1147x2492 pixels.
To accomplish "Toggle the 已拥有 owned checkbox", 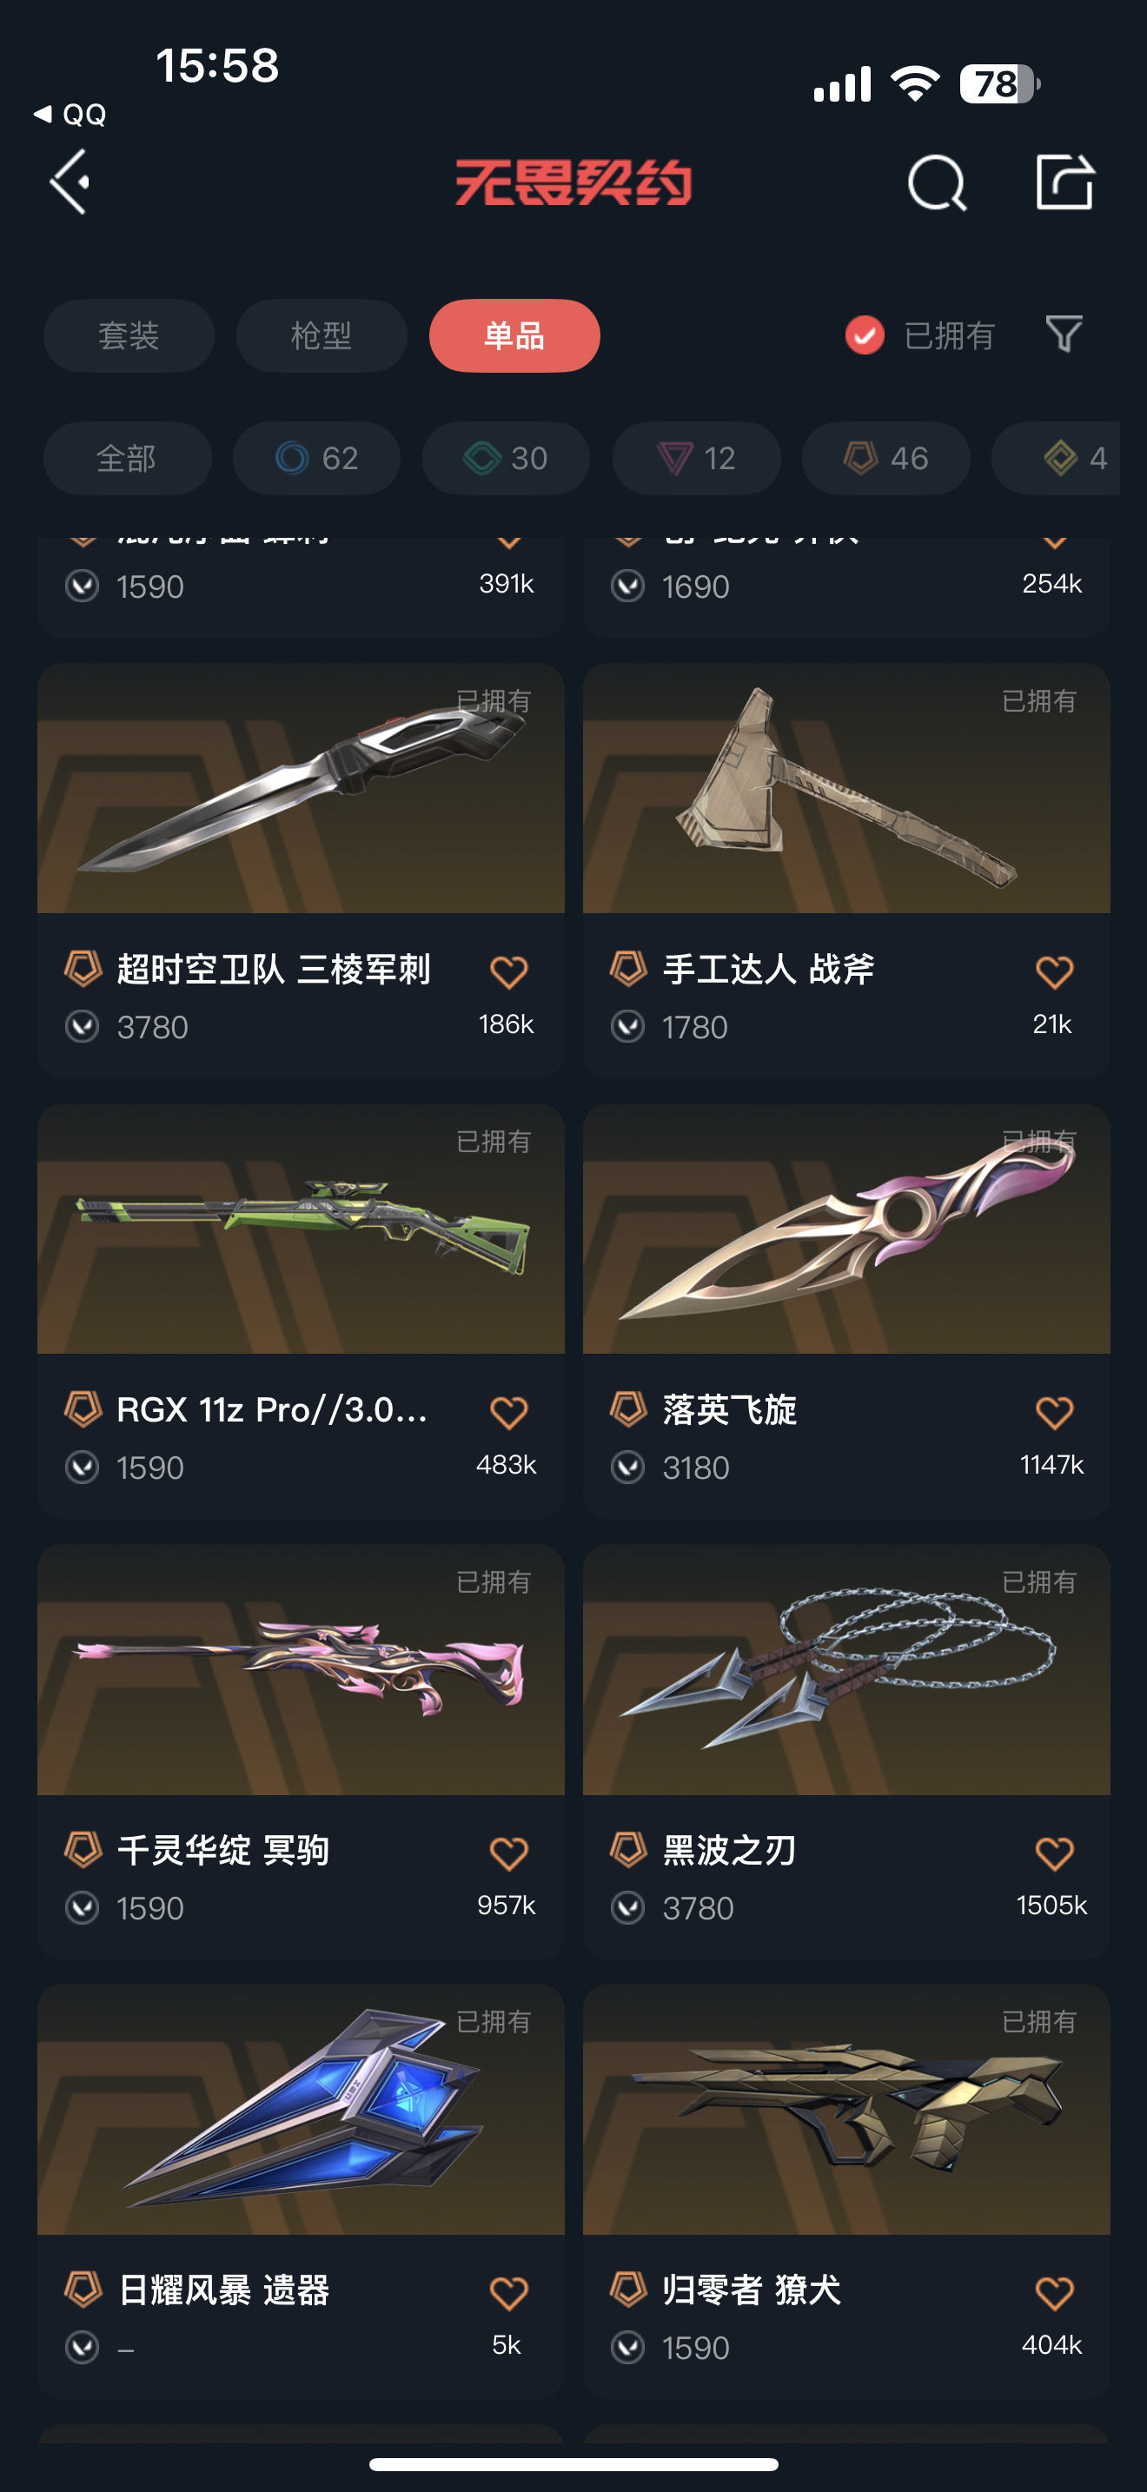I will point(865,335).
